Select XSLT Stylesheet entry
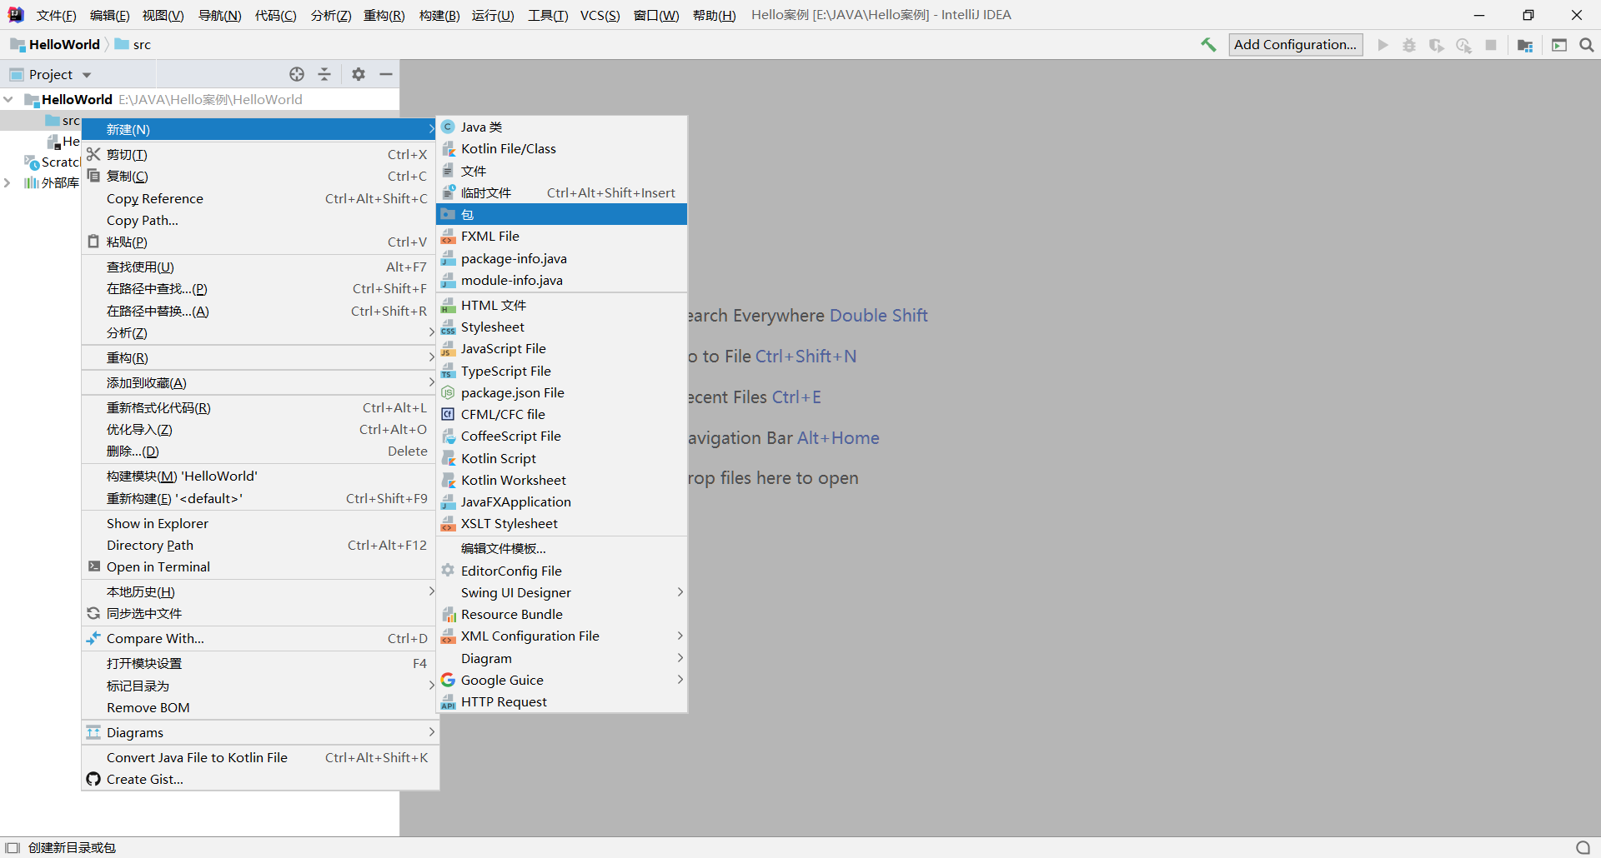 [562, 523]
